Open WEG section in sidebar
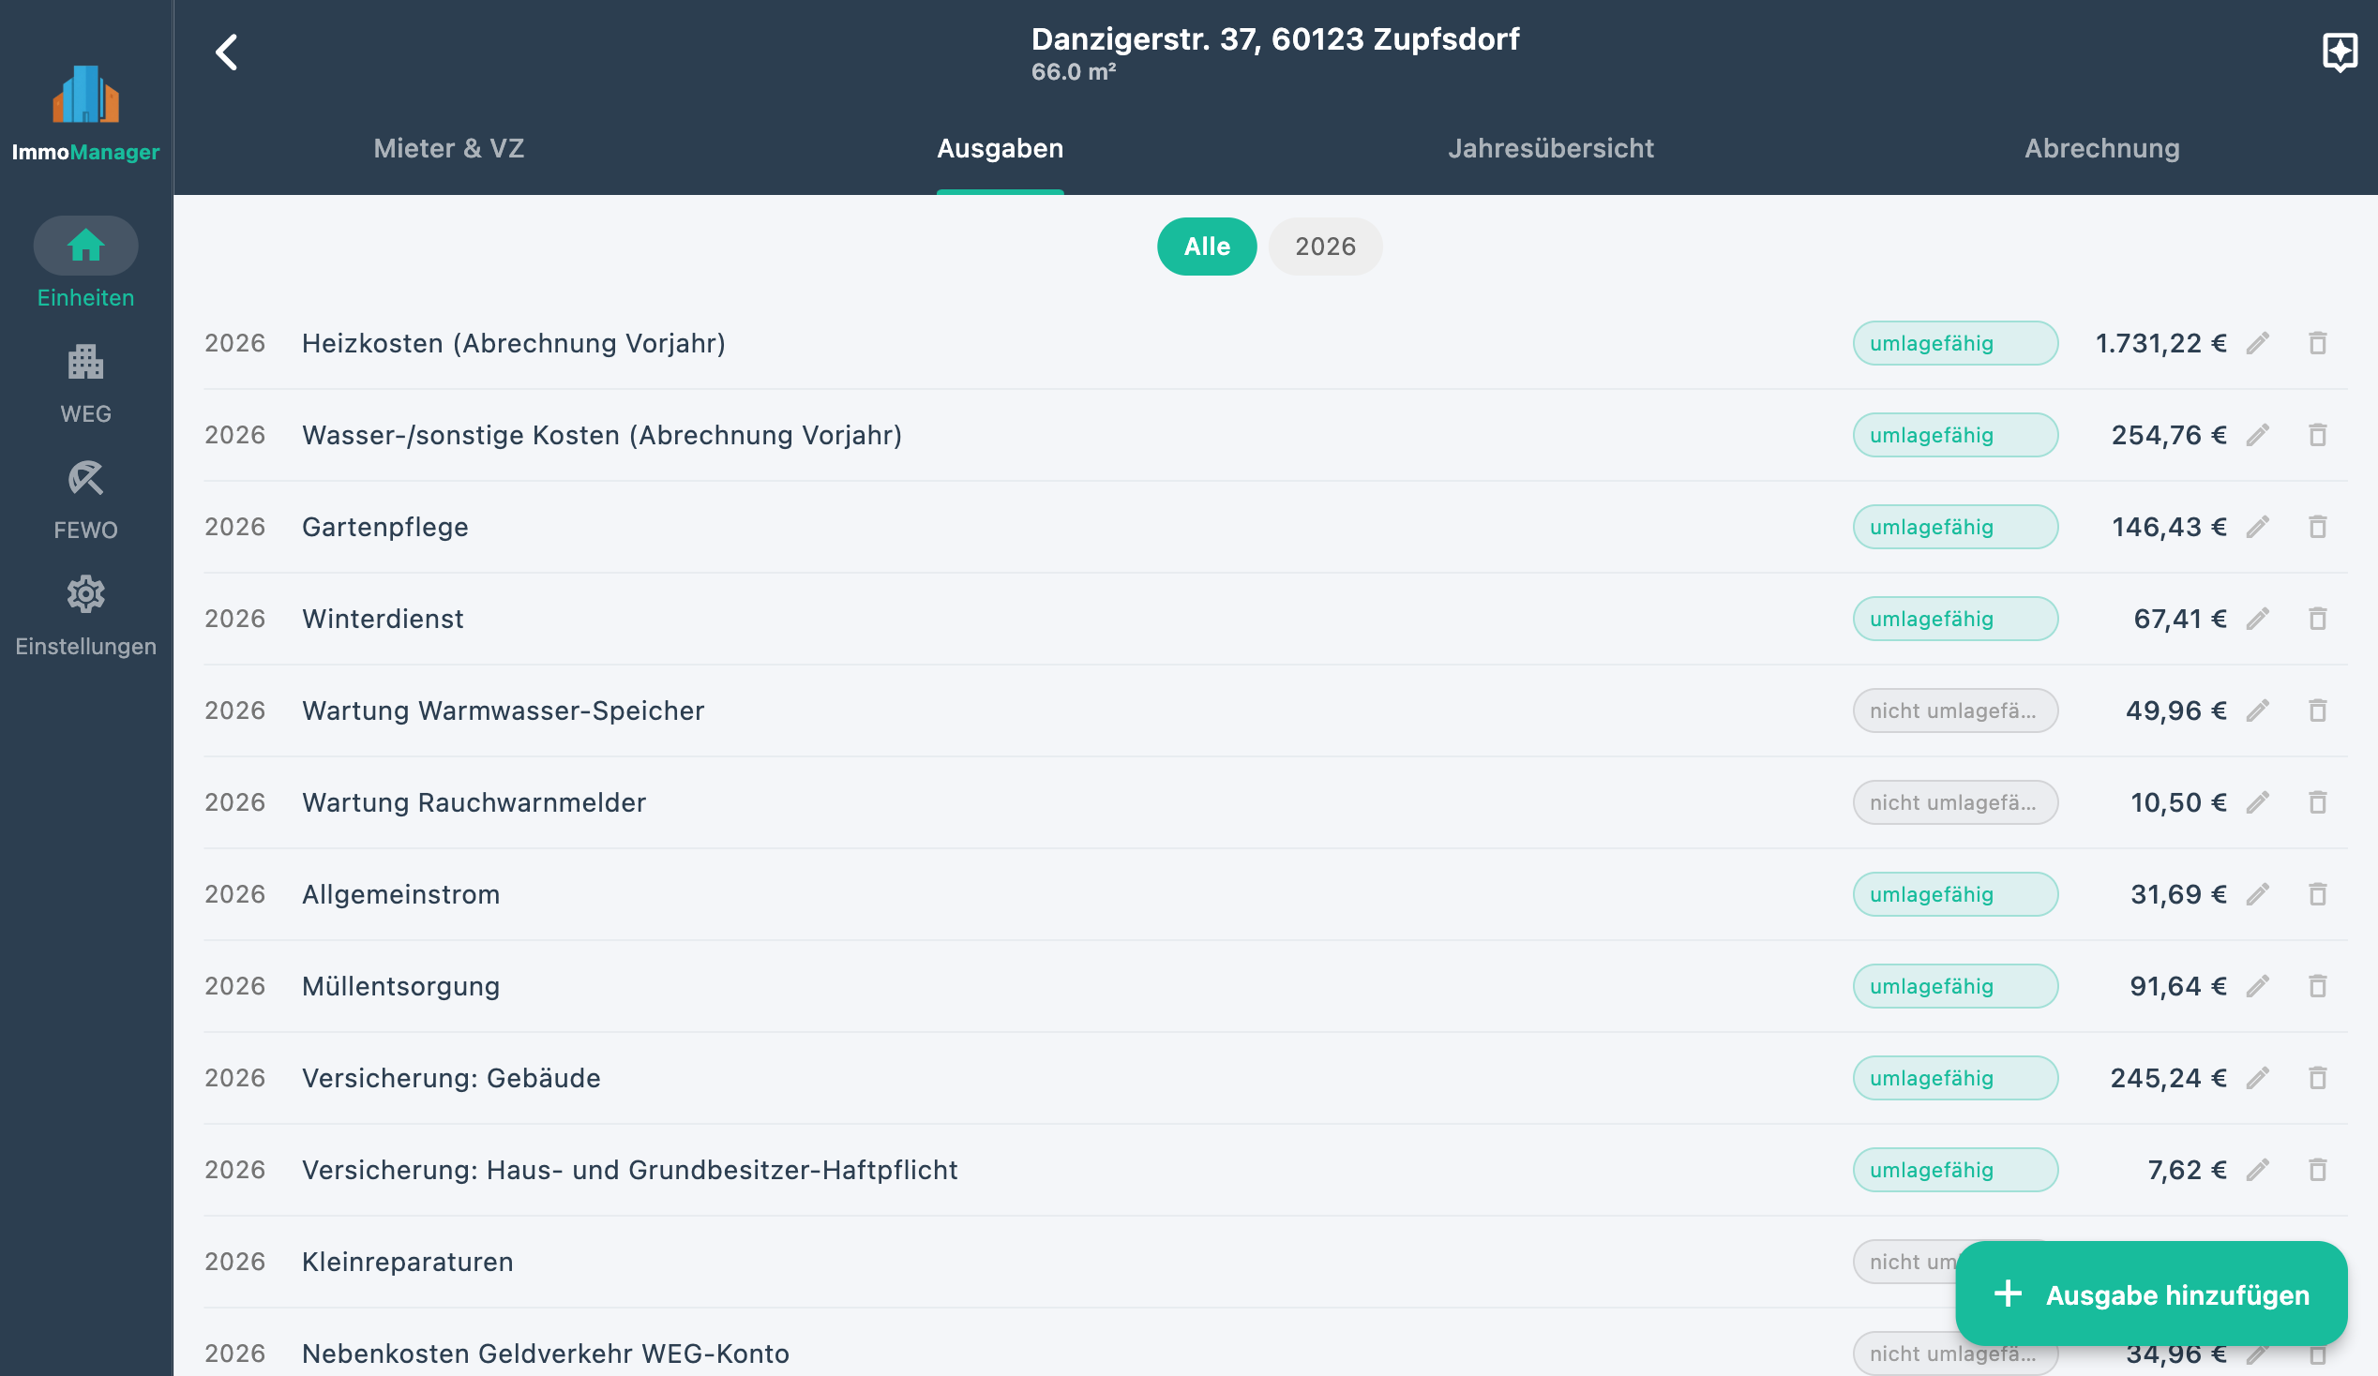Viewport: 2378px width, 1376px height. pos(86,384)
